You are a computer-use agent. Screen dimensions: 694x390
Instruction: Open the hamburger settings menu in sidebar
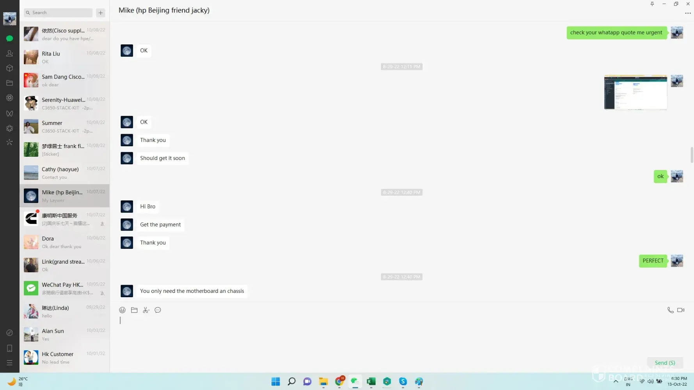[x=10, y=363]
